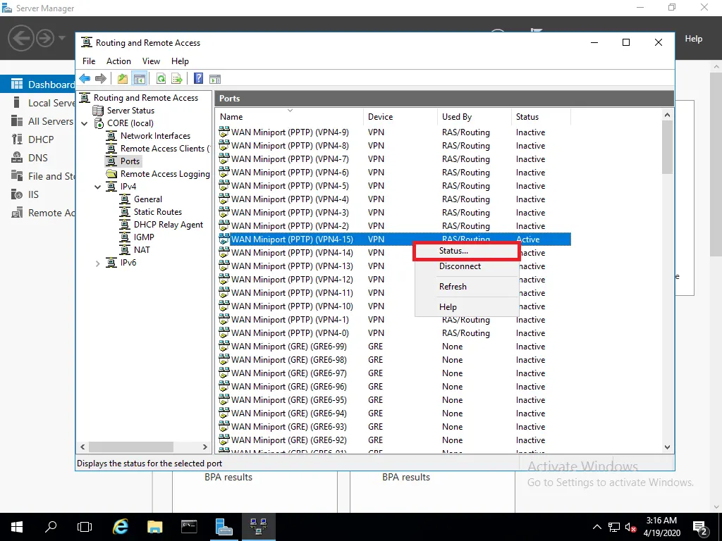Open IIS in Server Manager sidebar
The width and height of the screenshot is (722, 541).
(x=33, y=194)
